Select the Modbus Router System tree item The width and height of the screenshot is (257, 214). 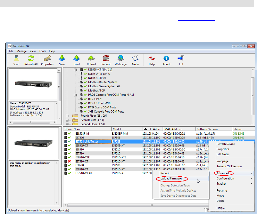(x=102, y=82)
